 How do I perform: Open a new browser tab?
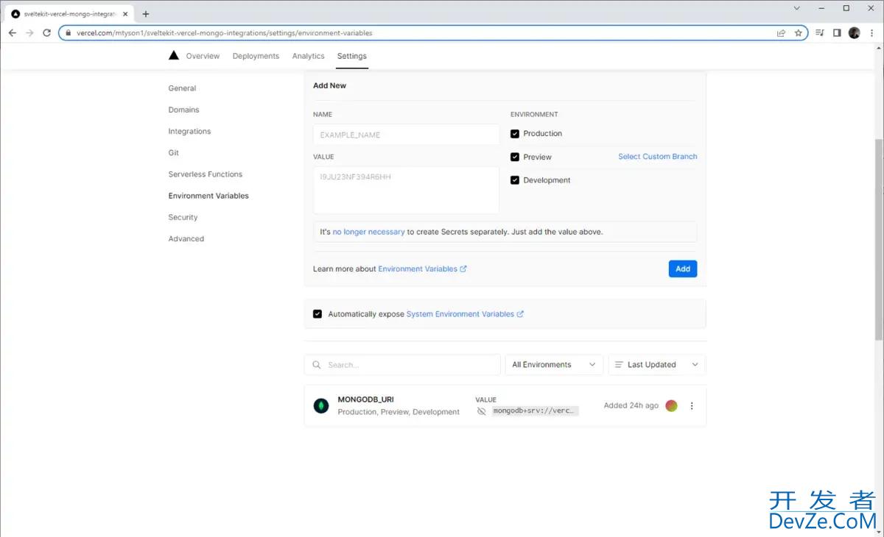click(146, 14)
